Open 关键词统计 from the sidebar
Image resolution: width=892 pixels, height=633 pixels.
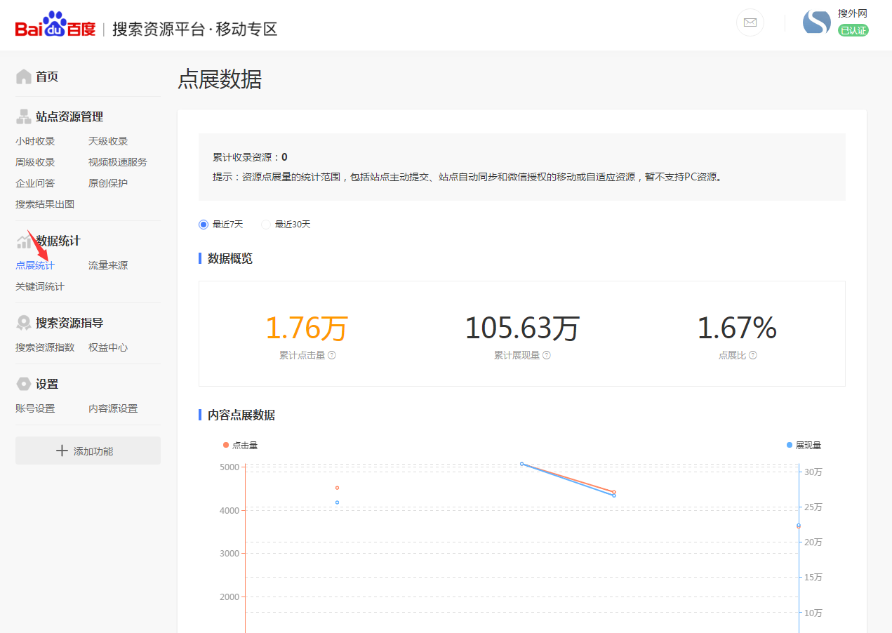click(39, 286)
